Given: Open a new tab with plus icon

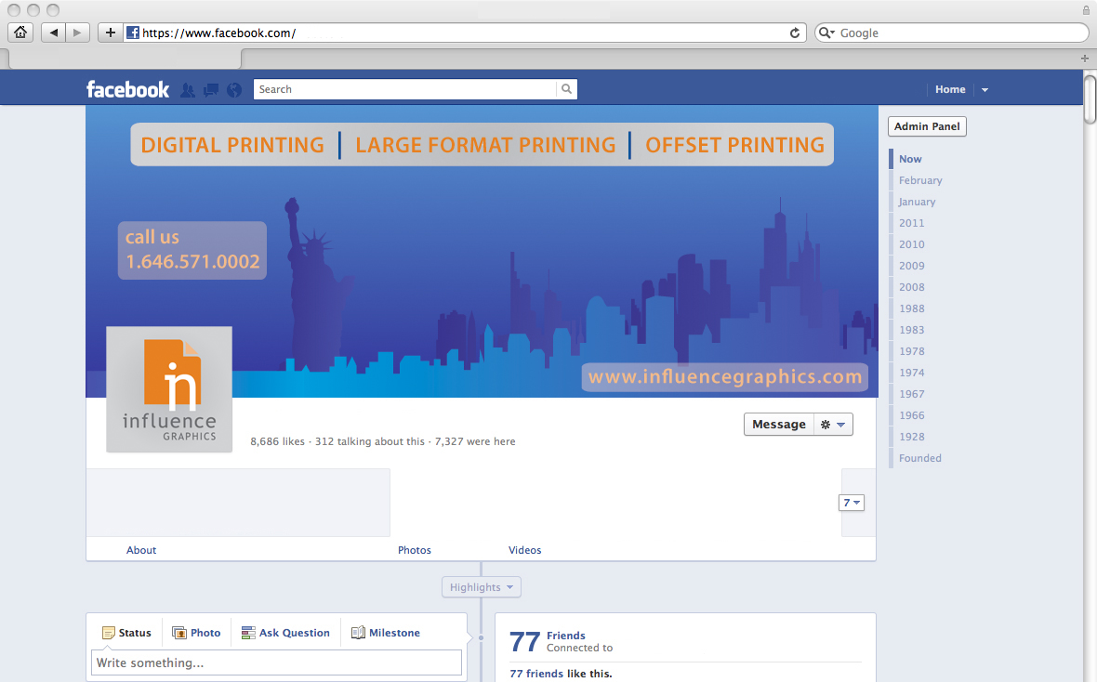Looking at the screenshot, I should [1084, 59].
